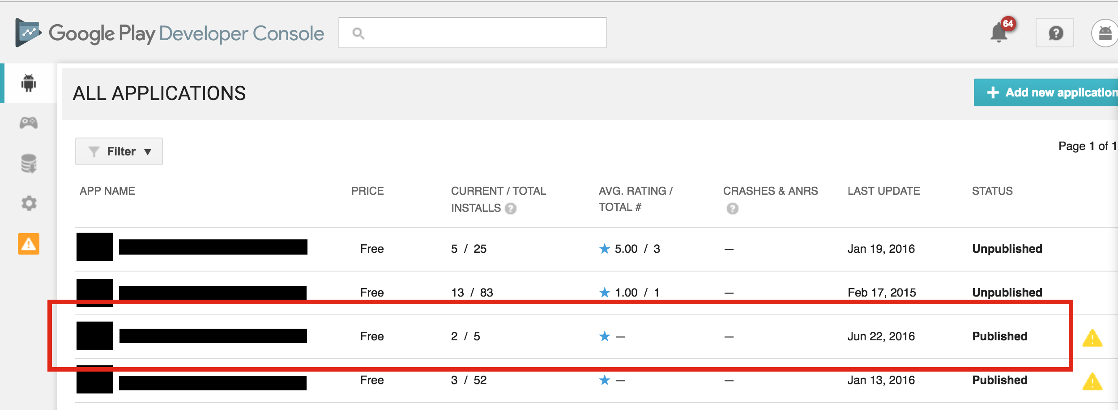Viewport: 1118px width, 410px height.
Task: Open the orange Alerts warning icon in sidebar
Action: point(29,244)
